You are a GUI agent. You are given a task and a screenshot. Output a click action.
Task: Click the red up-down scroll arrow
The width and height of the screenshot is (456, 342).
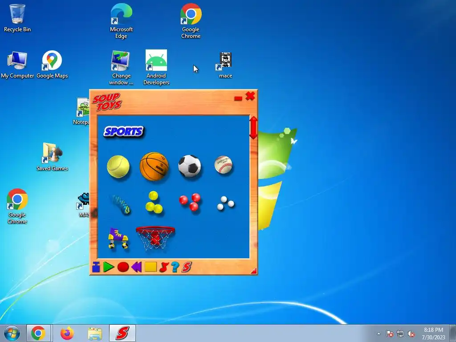pos(253,128)
